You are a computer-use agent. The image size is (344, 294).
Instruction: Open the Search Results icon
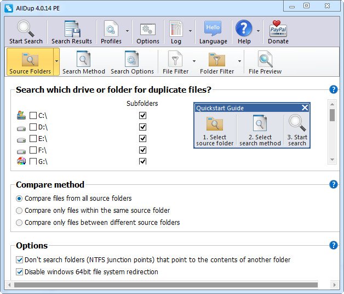72,30
